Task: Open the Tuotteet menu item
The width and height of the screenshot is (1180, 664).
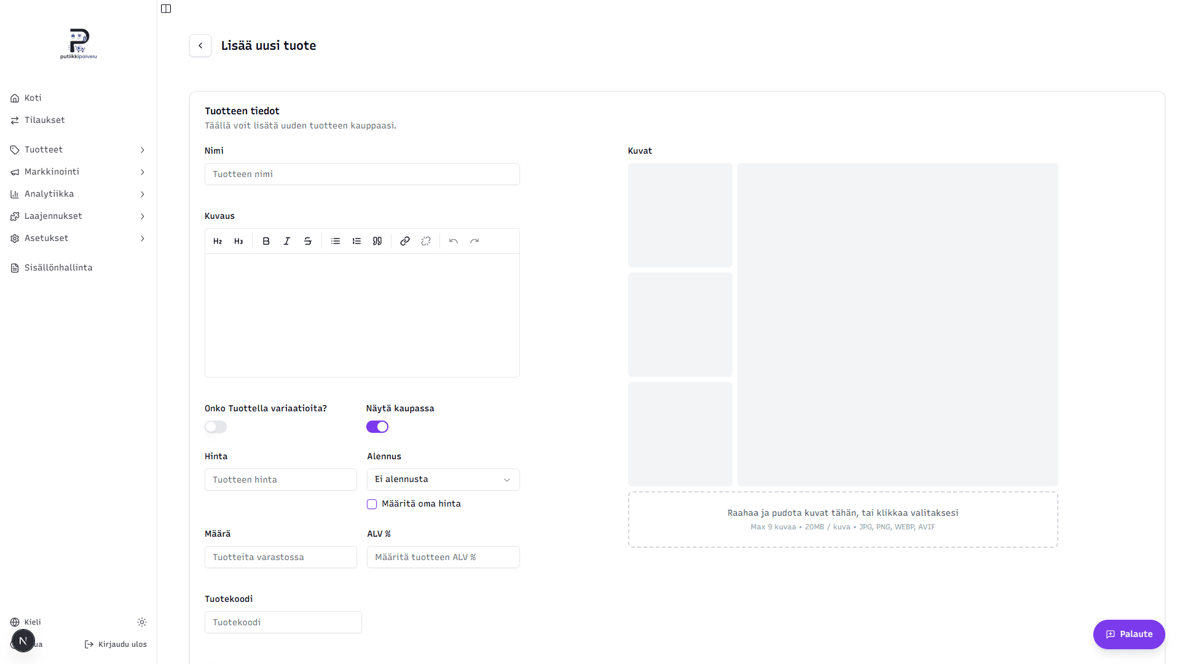Action: [79, 149]
